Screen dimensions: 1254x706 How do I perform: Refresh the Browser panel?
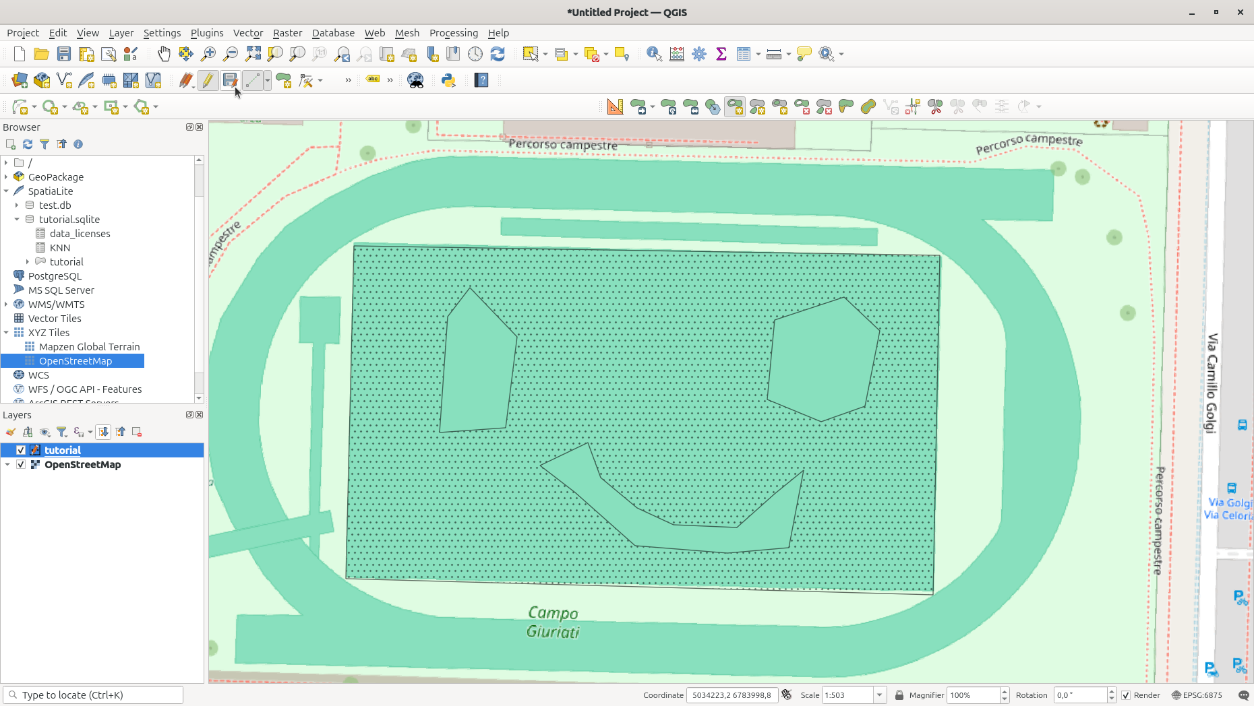[28, 144]
